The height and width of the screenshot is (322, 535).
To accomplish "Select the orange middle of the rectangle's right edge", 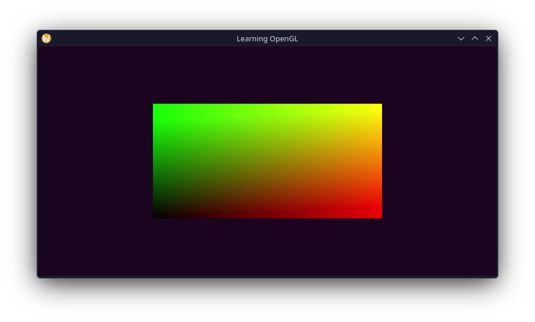I will click(x=379, y=161).
